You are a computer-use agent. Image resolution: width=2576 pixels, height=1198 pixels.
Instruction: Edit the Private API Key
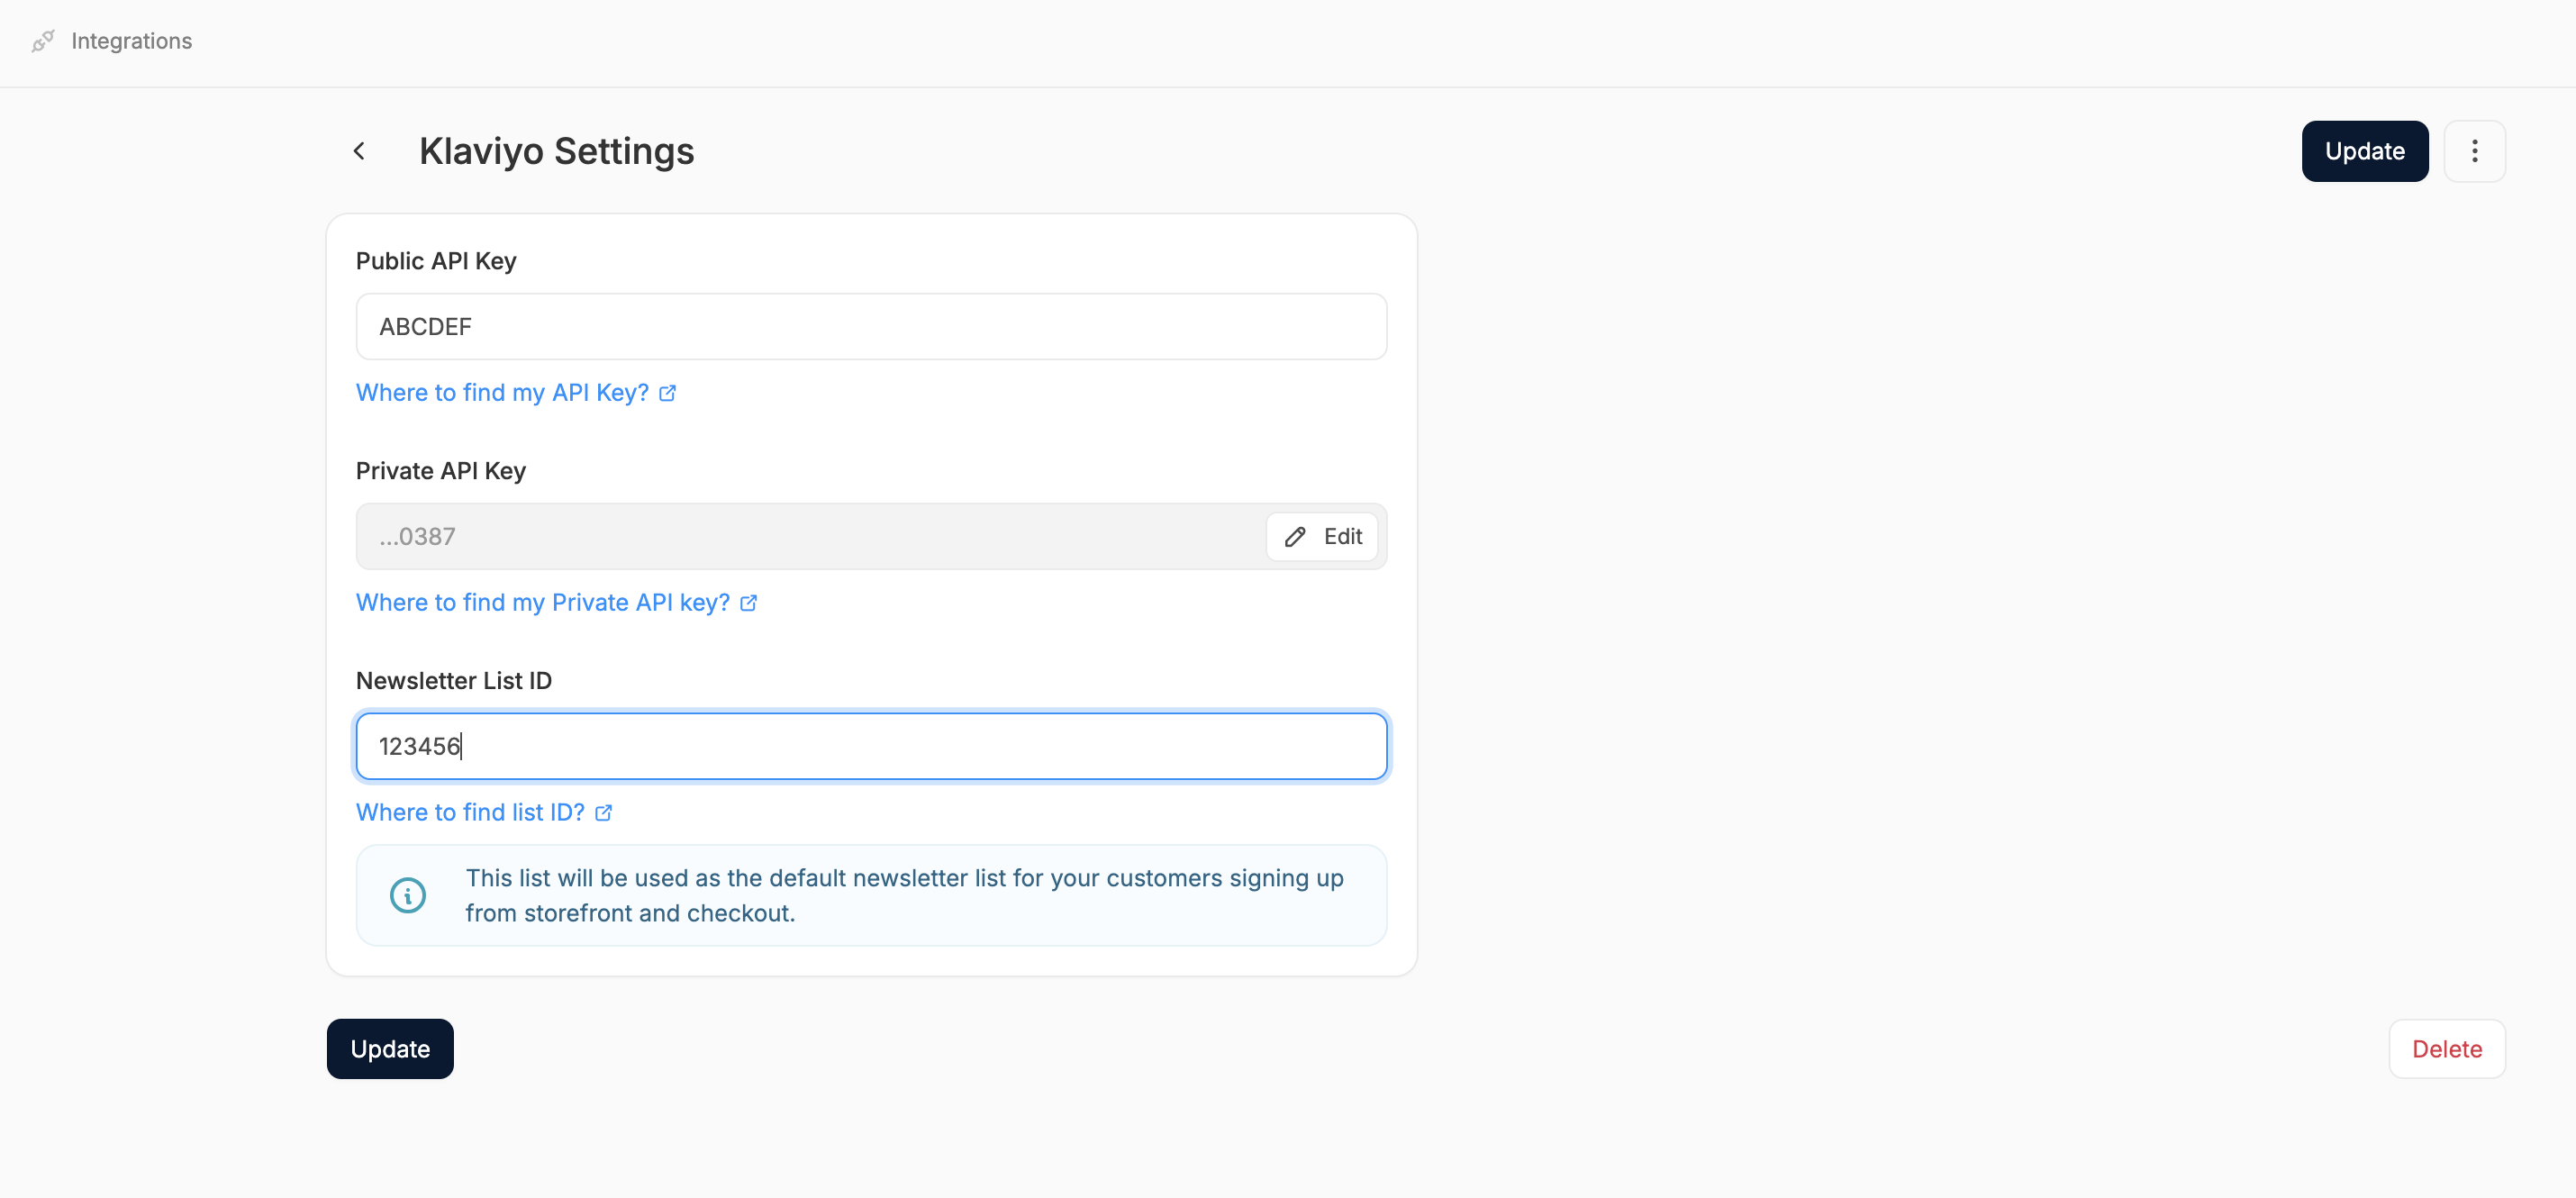1322,537
